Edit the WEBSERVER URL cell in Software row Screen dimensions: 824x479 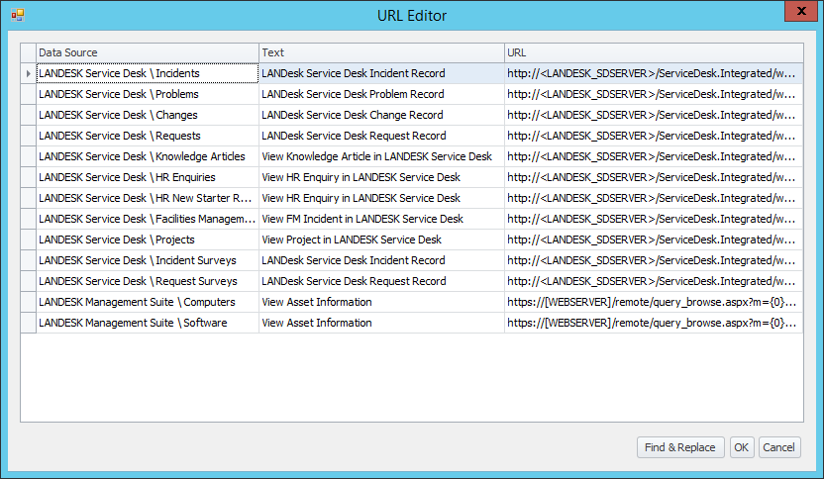coord(654,323)
